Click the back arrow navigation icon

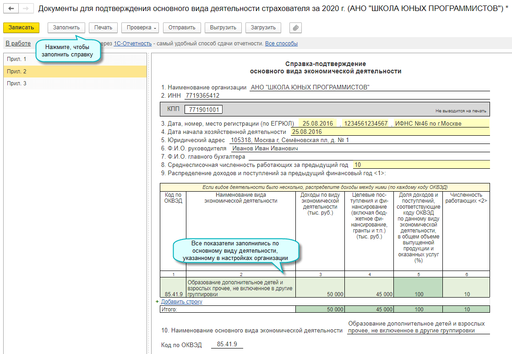(x=11, y=9)
